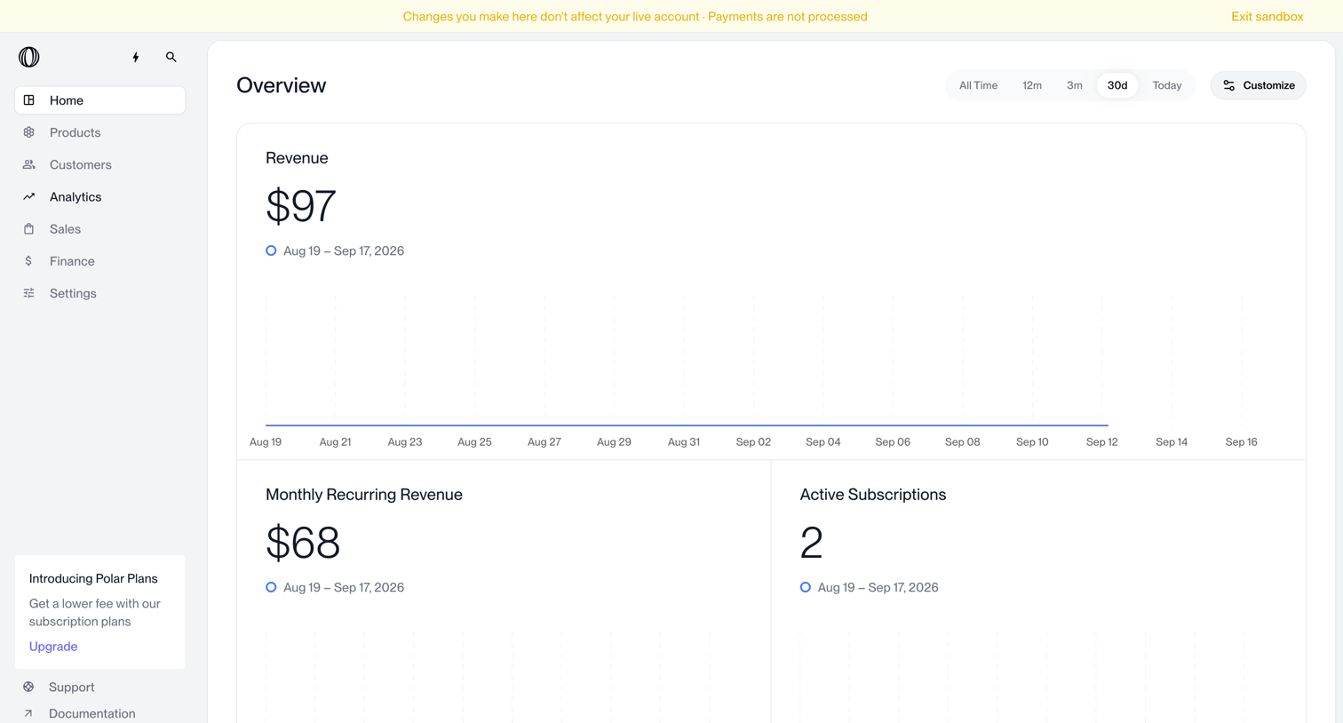Screen dimensions: 1343x723
Task: Click the Revenue date range circle marker
Action: coord(271,250)
